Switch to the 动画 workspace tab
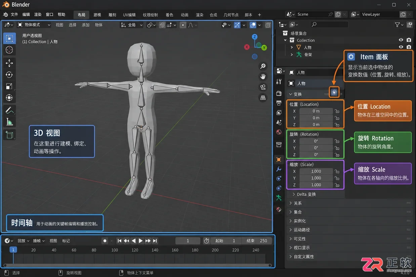 pos(184,15)
